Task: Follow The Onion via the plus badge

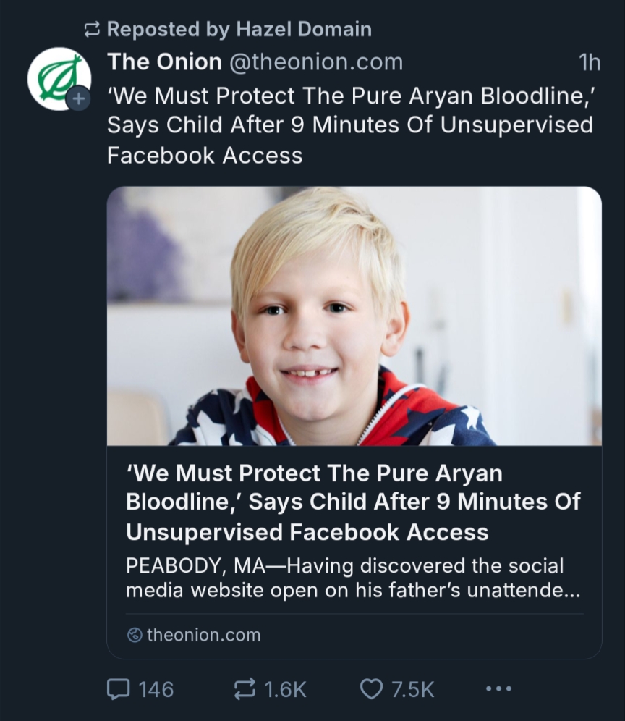Action: [78, 98]
